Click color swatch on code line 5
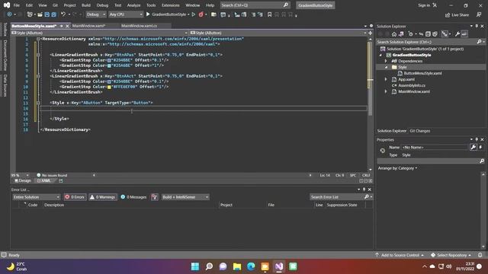The width and height of the screenshot is (488, 274). [x=109, y=60]
